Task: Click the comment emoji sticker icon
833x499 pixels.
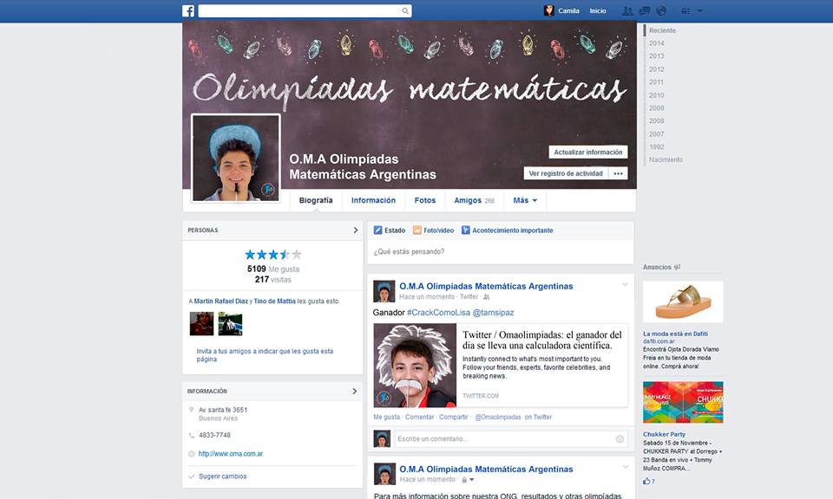Action: tap(620, 439)
